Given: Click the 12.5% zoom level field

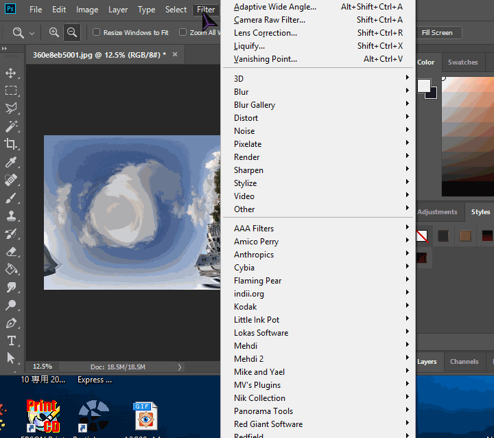Looking at the screenshot, I should tap(43, 367).
